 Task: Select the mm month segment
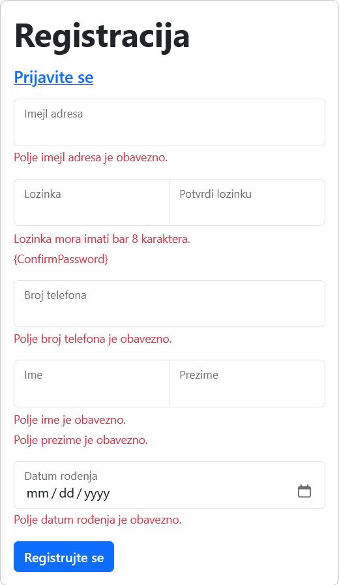click(38, 493)
